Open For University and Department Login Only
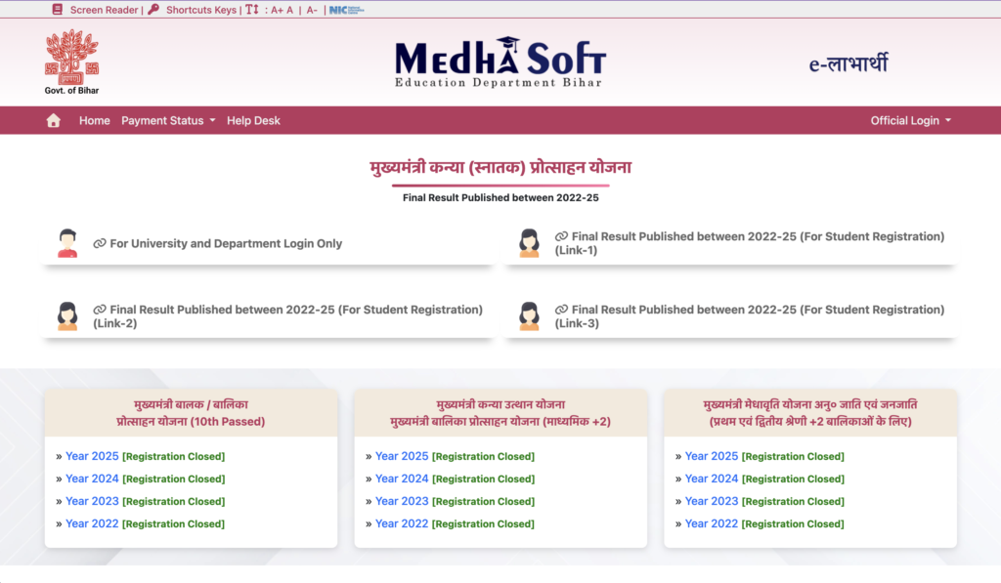The height and width of the screenshot is (583, 1001). point(226,244)
